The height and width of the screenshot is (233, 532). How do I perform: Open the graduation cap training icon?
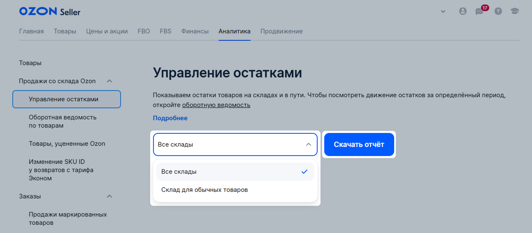(x=515, y=12)
